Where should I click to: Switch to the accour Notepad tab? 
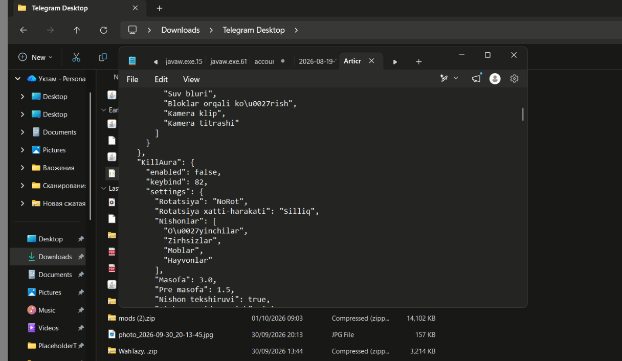click(x=264, y=61)
